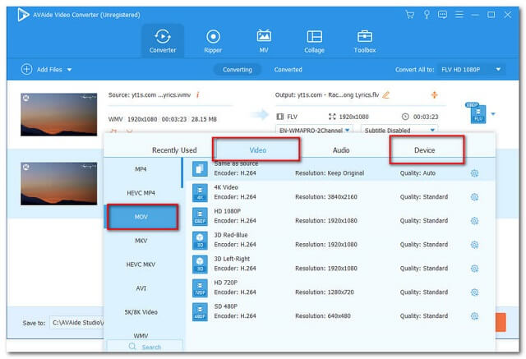
Task: Open settings gear for Same as source
Action: [474, 173]
